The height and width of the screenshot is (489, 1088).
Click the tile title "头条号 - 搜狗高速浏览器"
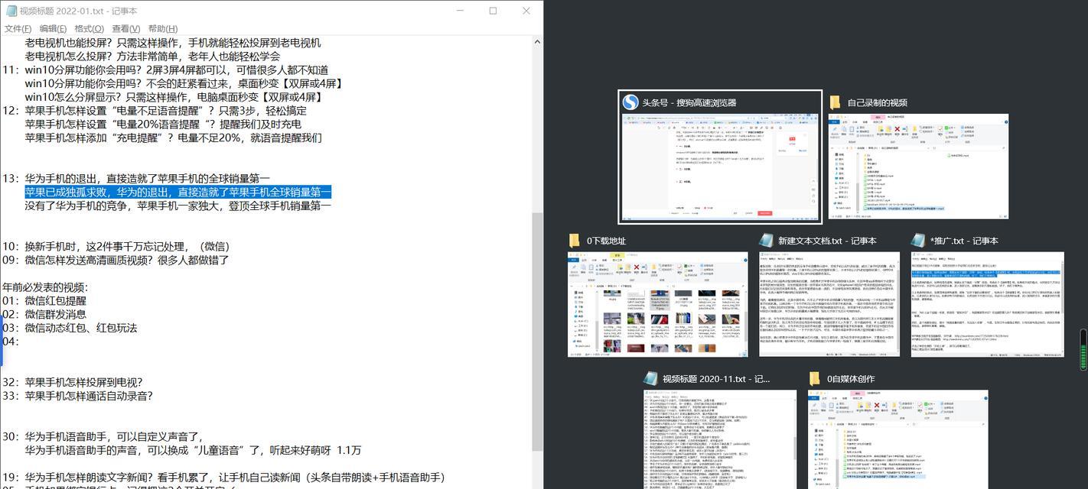pos(689,103)
